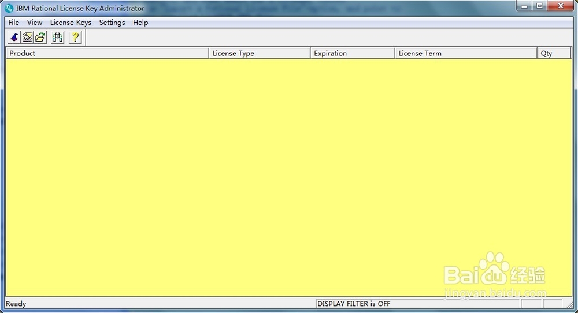Open the File menu
This screenshot has width=578, height=313.
click(x=14, y=23)
